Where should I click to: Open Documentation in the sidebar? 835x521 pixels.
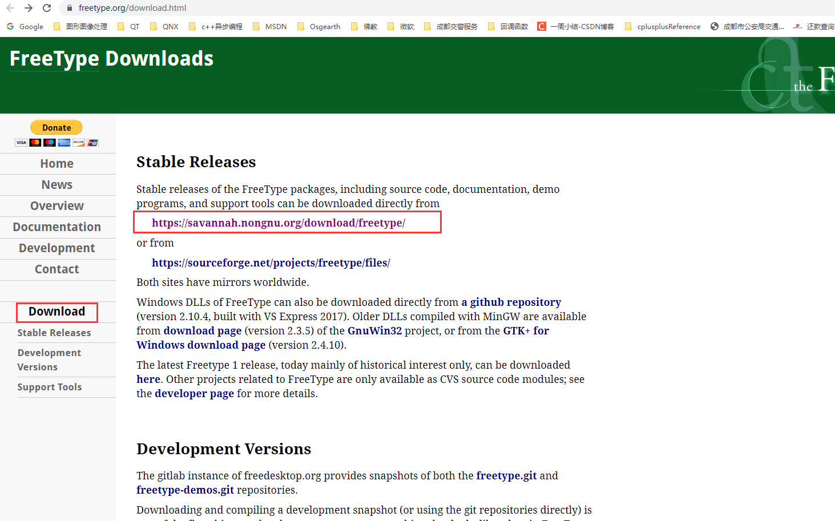coord(57,227)
